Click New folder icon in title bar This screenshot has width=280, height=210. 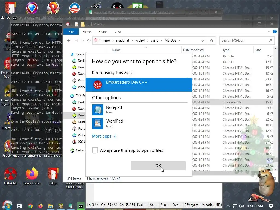[83, 24]
